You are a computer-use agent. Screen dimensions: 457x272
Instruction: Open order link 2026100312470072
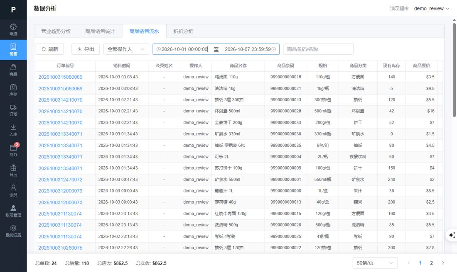(60, 180)
